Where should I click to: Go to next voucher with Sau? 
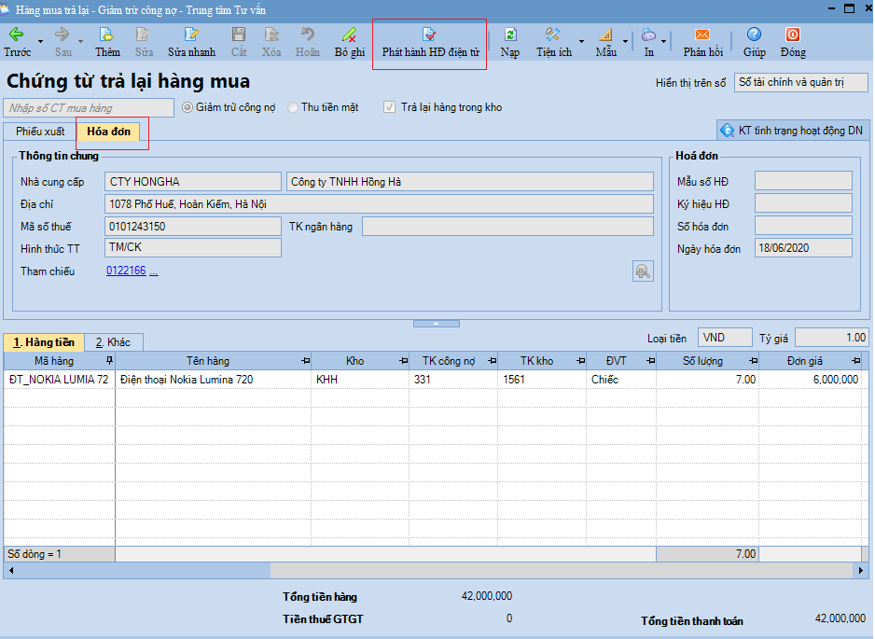[x=62, y=42]
